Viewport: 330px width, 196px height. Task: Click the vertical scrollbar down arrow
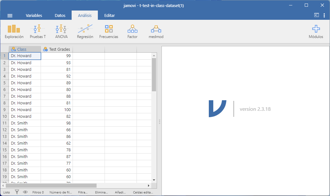[154, 180]
